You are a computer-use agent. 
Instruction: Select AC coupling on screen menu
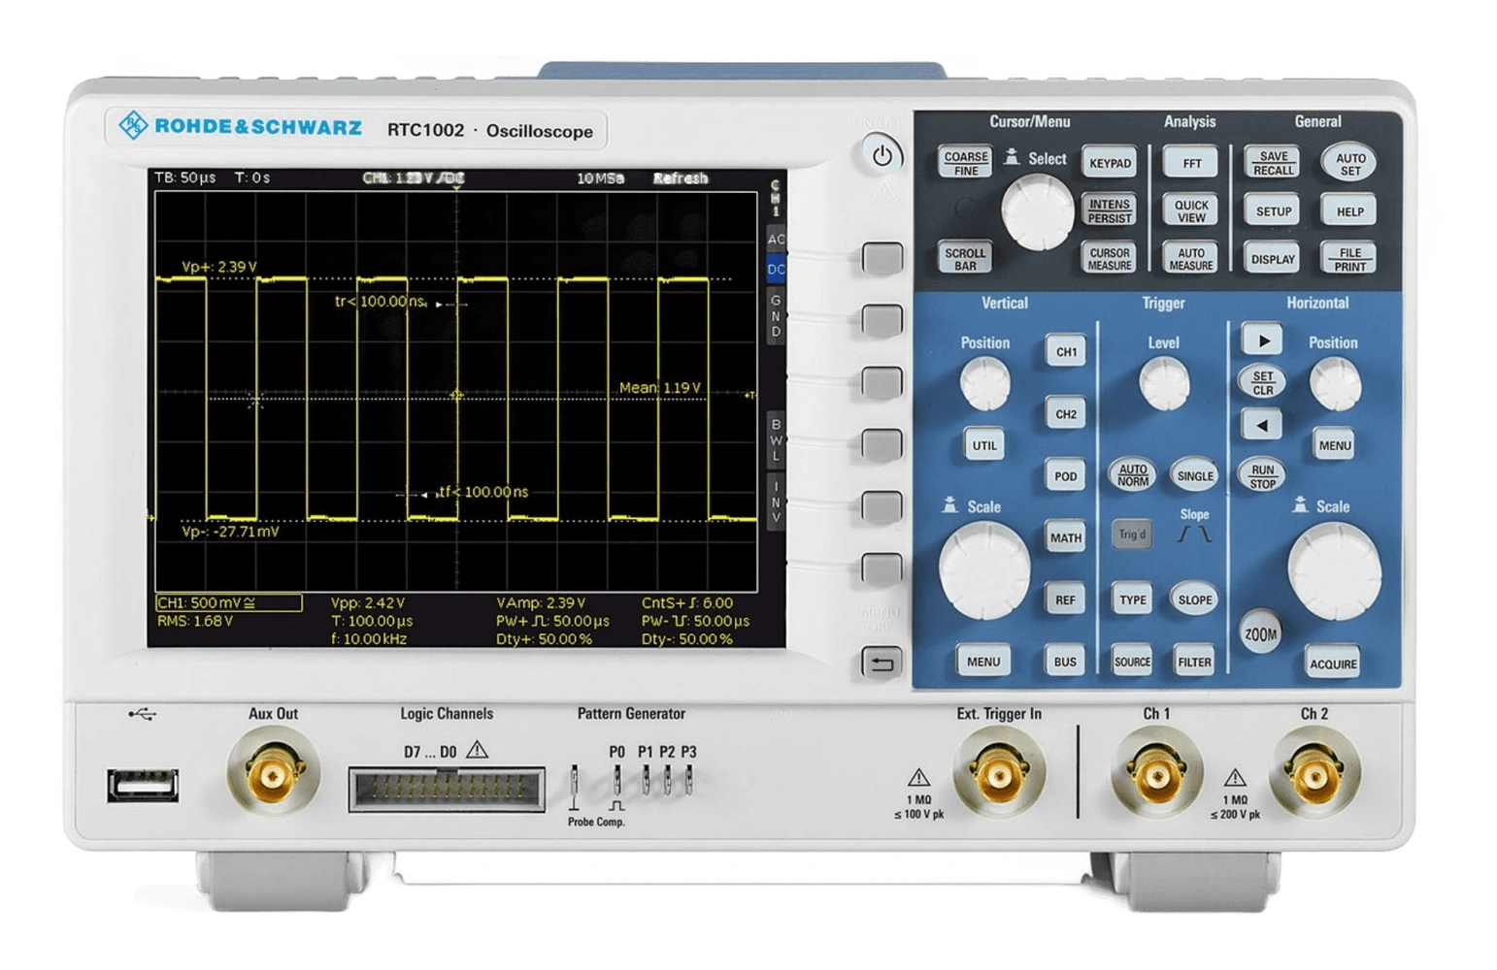coord(776,239)
